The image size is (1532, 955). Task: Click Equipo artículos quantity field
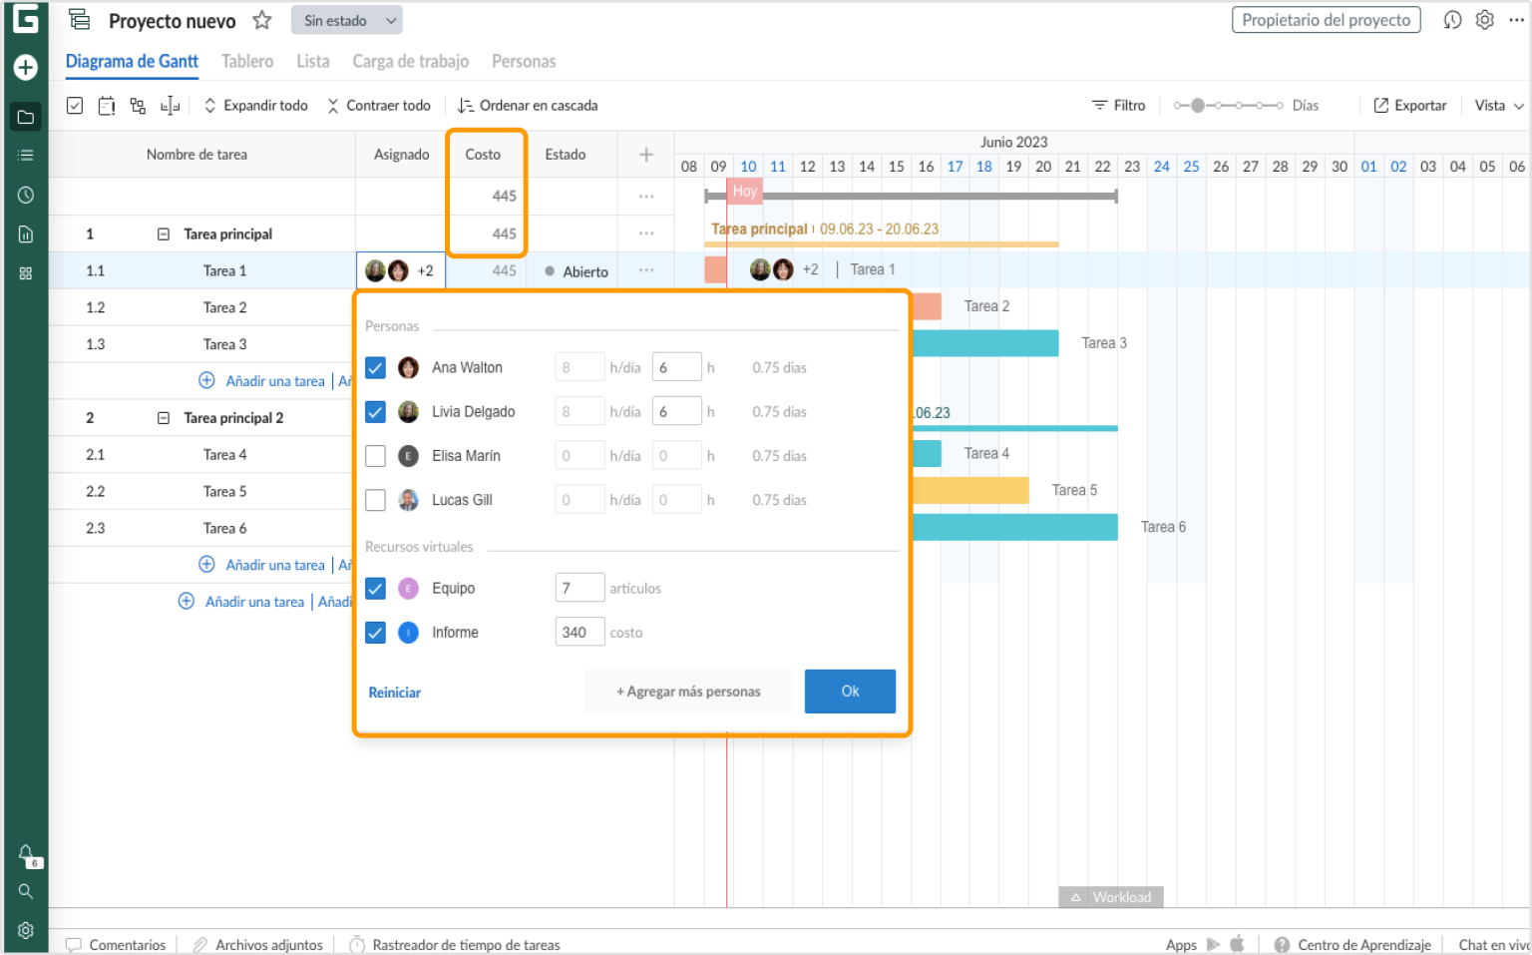579,589
